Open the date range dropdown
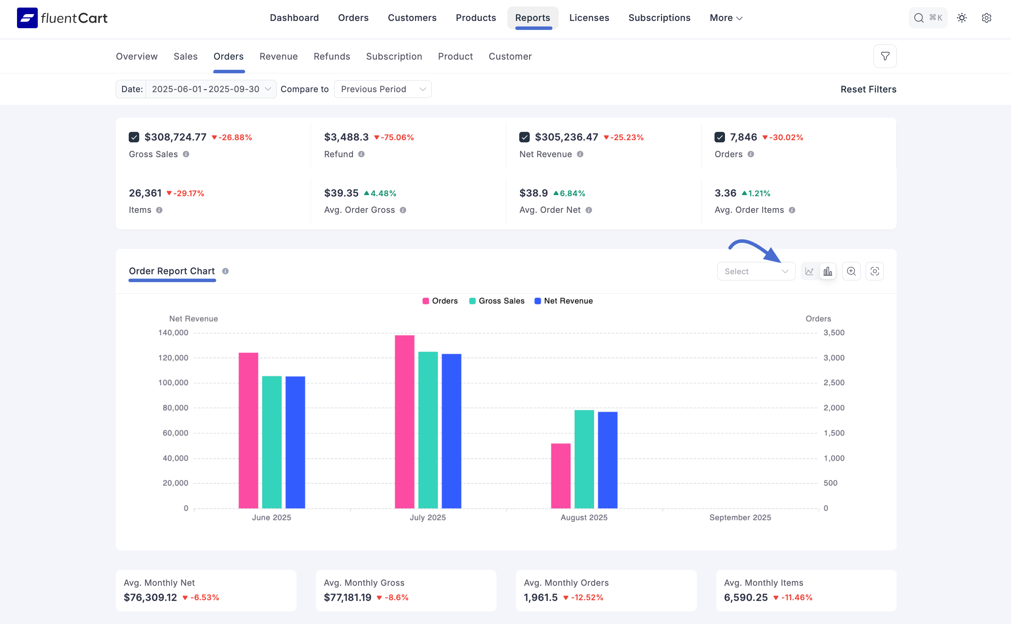This screenshot has width=1011, height=624. (210, 89)
